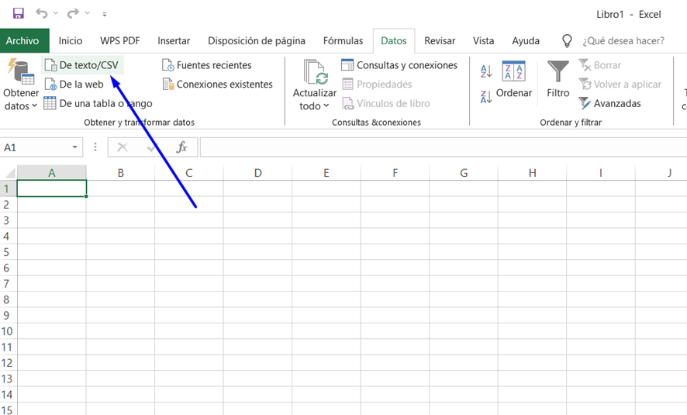
Task: Click De la web import button
Action: click(x=74, y=84)
